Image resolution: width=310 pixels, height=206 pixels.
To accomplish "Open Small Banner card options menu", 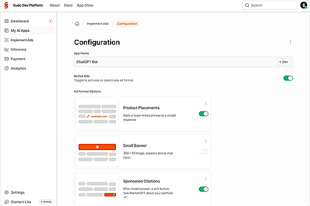I will coord(206,141).
